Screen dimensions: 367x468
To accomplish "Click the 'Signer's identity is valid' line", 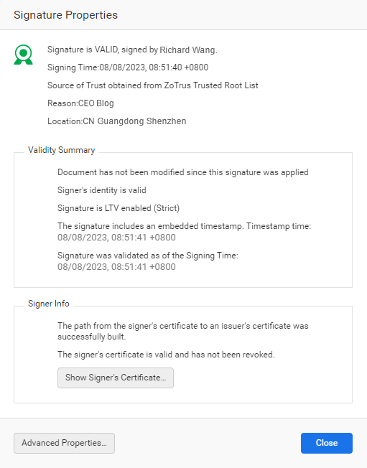I will point(102,190).
